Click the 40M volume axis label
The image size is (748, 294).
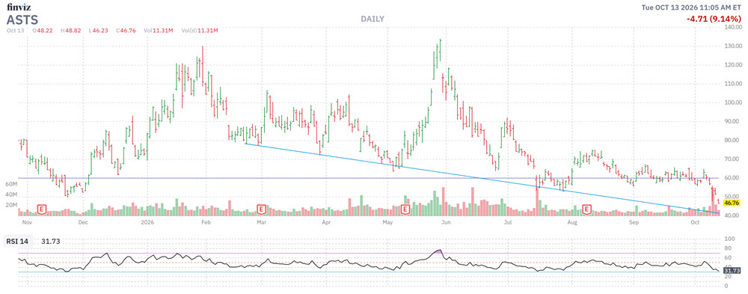click(x=12, y=195)
